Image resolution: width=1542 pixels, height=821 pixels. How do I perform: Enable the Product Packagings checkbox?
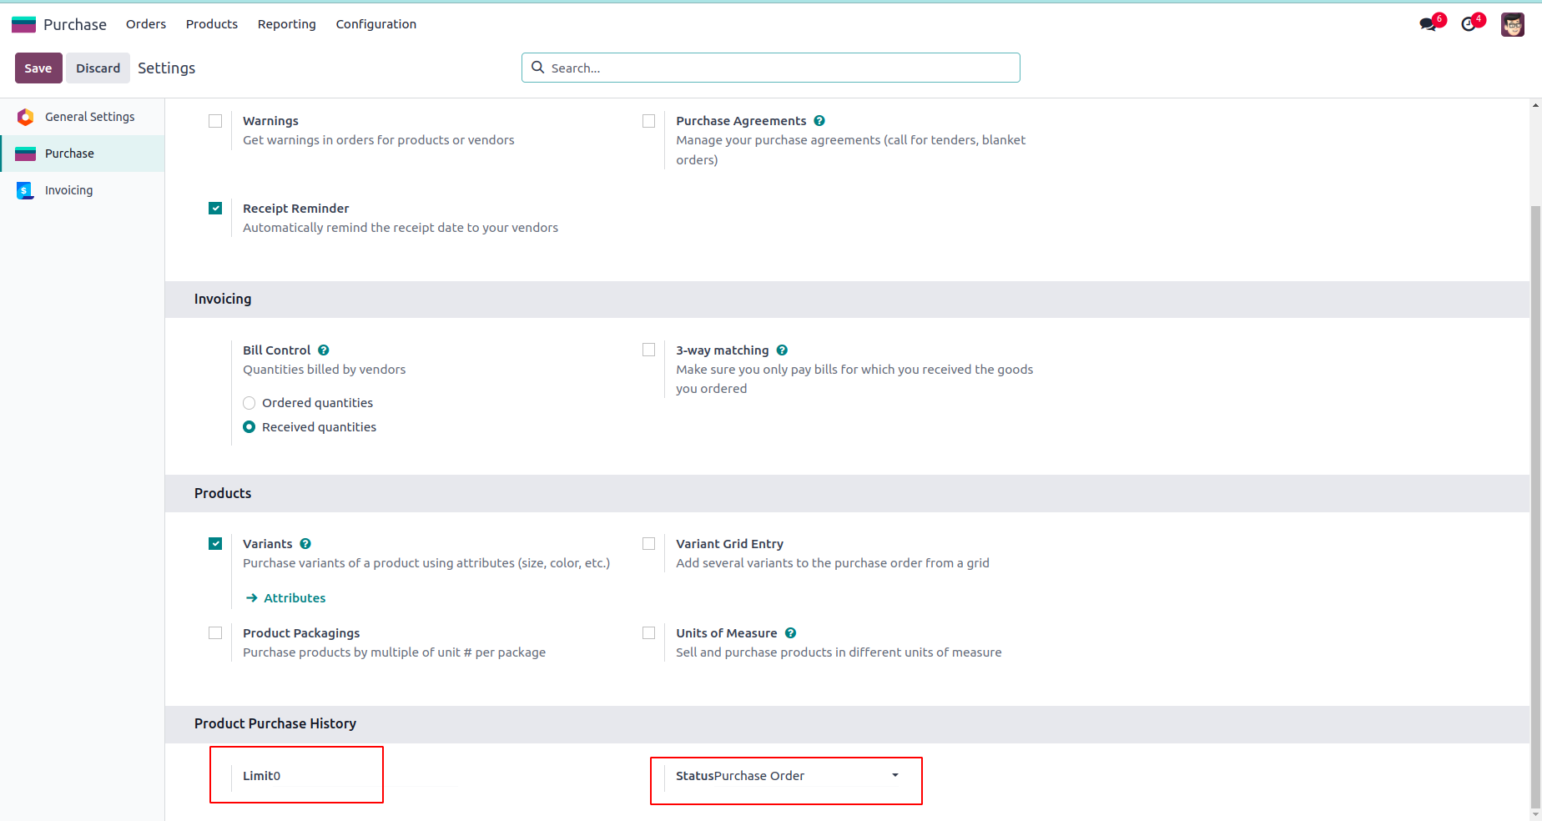(x=215, y=633)
